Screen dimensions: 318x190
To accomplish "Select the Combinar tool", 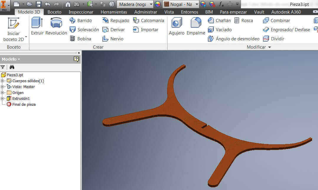I will point(276,20).
